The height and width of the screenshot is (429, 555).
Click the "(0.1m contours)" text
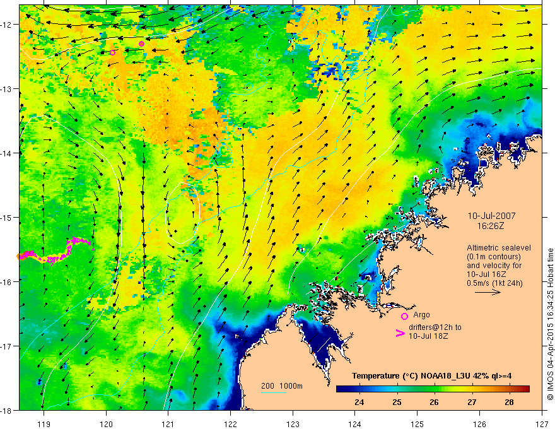(494, 257)
